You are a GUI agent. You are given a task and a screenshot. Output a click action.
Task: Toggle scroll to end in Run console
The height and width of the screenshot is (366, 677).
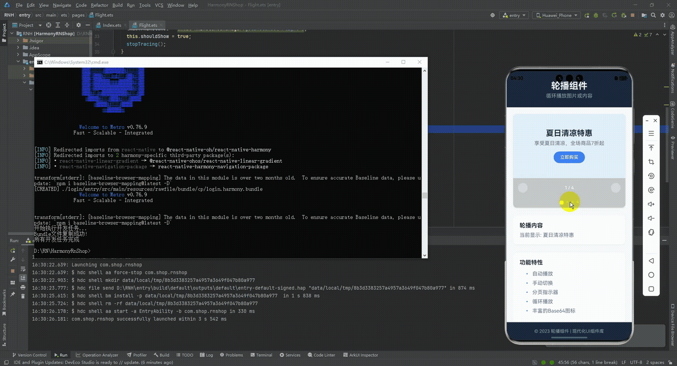click(x=23, y=278)
